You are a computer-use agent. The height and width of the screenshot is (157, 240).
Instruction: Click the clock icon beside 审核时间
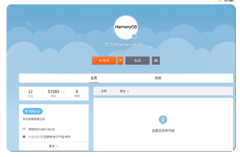[x=24, y=129]
